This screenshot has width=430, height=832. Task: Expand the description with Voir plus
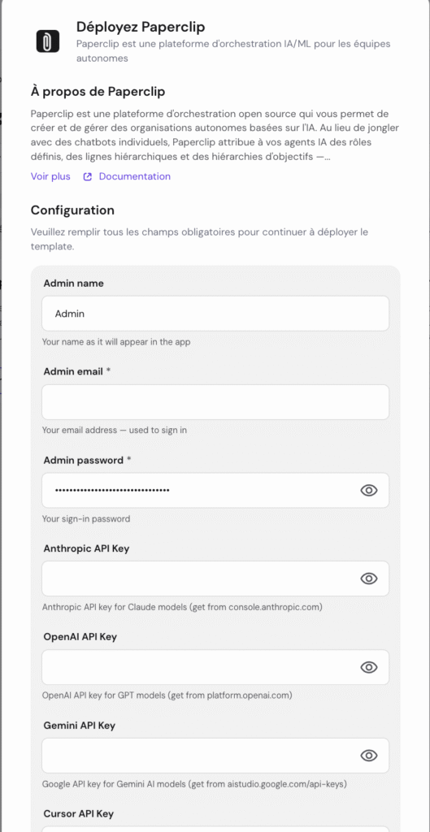[x=50, y=176]
